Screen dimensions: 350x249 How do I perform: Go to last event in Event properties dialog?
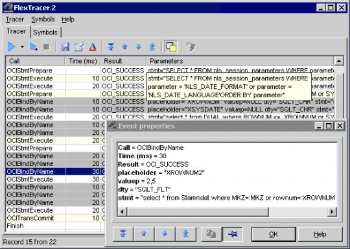[x=185, y=234]
